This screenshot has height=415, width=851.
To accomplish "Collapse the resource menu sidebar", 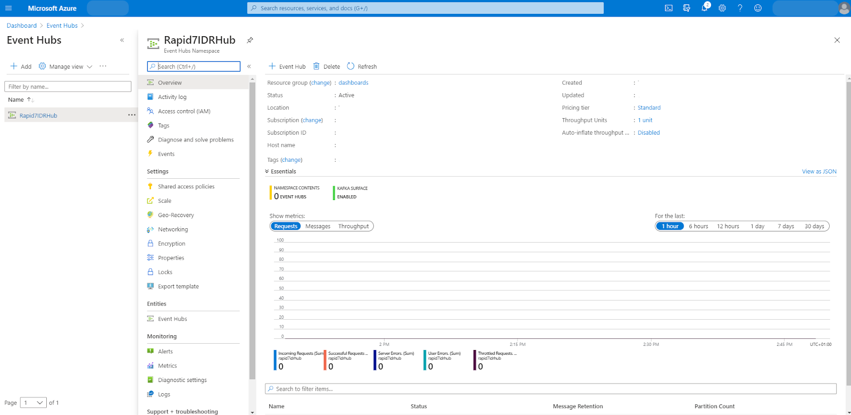I will coord(249,66).
